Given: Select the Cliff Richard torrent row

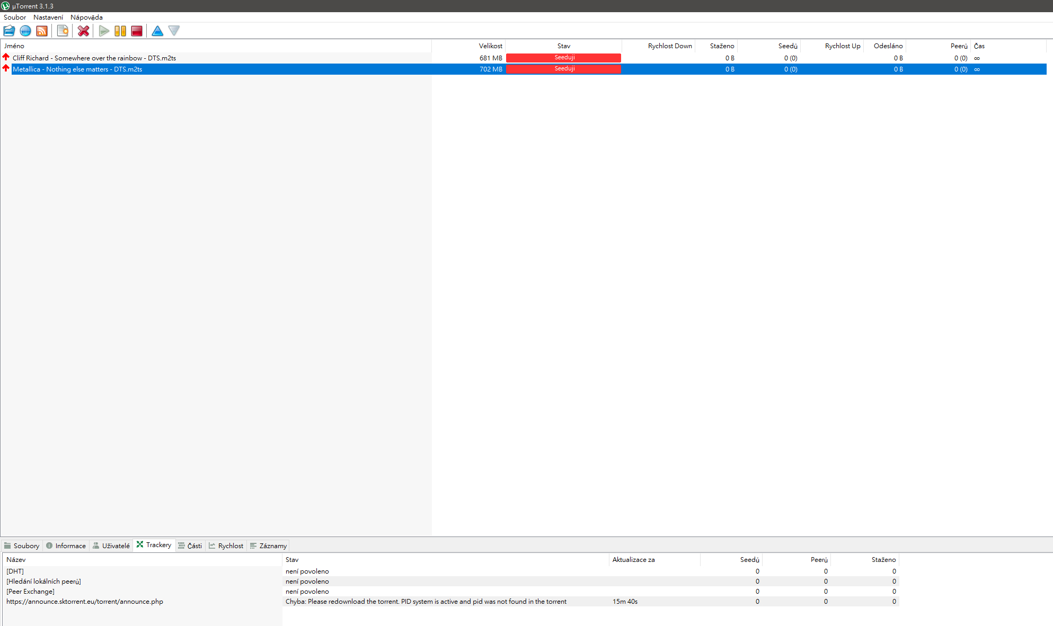Looking at the screenshot, I should pyautogui.click(x=94, y=58).
